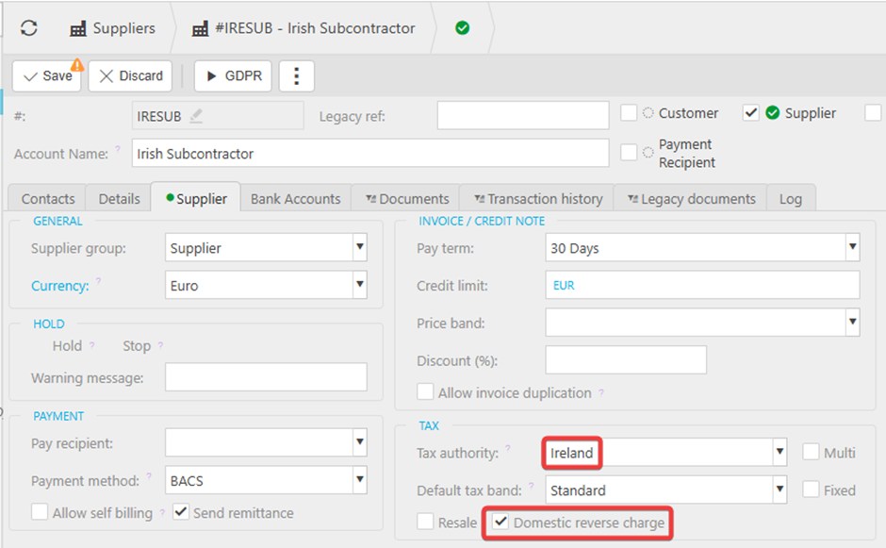Enable the Allow self billing checkbox
Screen dimensions: 886x548
tap(40, 512)
